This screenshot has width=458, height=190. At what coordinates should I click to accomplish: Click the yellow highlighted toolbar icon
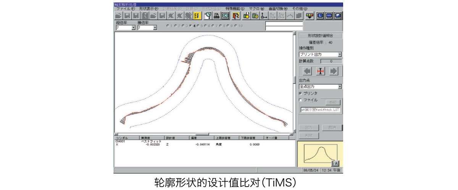pos(197,16)
